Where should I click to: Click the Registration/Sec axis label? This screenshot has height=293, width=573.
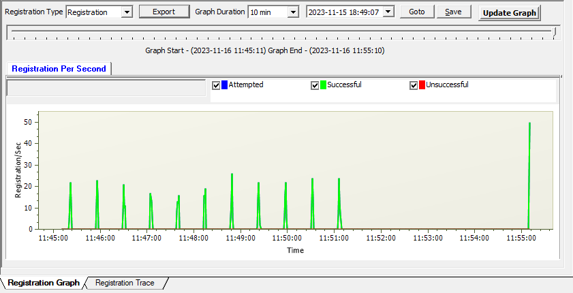click(18, 170)
